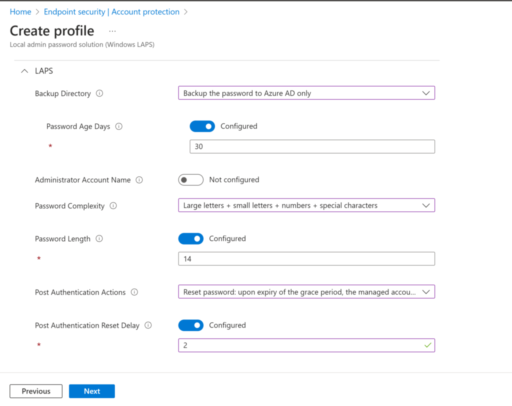Image resolution: width=512 pixels, height=406 pixels.
Task: Toggle Post Authentication Reset Delay switch
Action: pos(190,325)
